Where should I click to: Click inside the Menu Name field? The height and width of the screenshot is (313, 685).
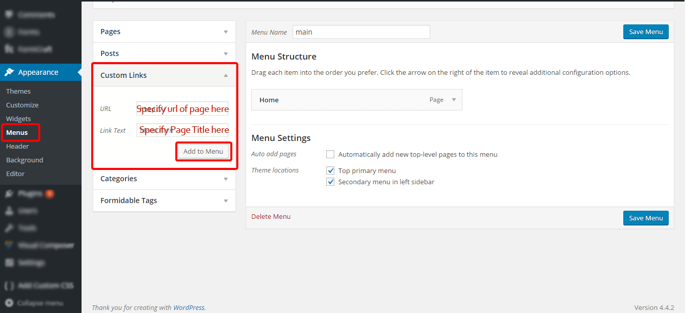[361, 32]
